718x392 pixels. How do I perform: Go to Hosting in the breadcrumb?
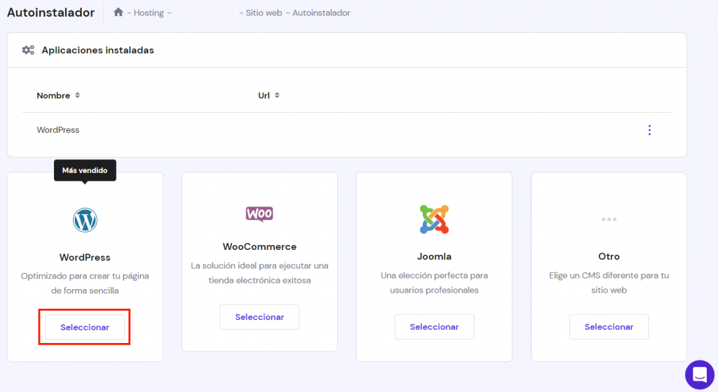149,13
